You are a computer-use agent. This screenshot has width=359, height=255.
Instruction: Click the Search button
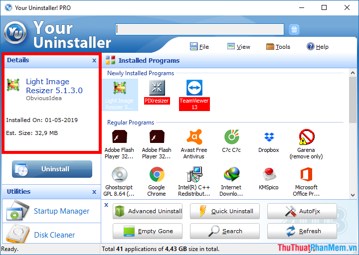pyautogui.click(x=225, y=231)
